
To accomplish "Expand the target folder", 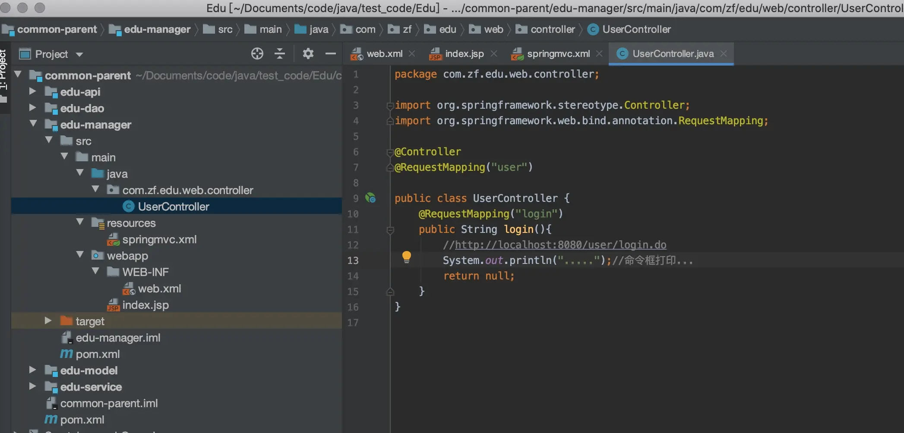I will pyautogui.click(x=48, y=321).
